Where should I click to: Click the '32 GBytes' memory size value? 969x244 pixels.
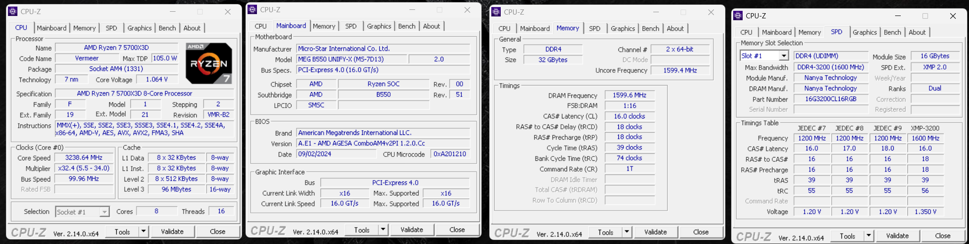[x=553, y=60]
